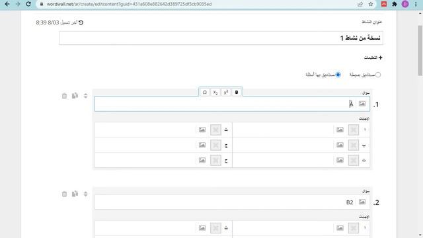Viewport: 423px width, 238px height.
Task: Open the share page icon in address bar
Action: pos(360,4)
